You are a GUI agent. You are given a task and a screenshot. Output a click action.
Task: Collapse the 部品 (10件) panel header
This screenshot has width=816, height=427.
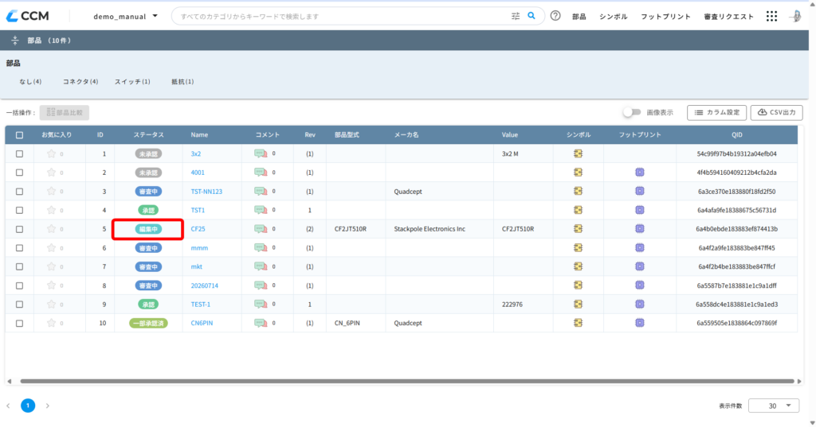point(14,40)
